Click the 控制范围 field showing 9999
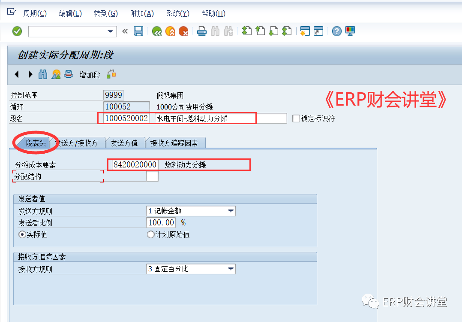Image resolution: width=462 pixels, height=322 pixels. tap(114, 95)
